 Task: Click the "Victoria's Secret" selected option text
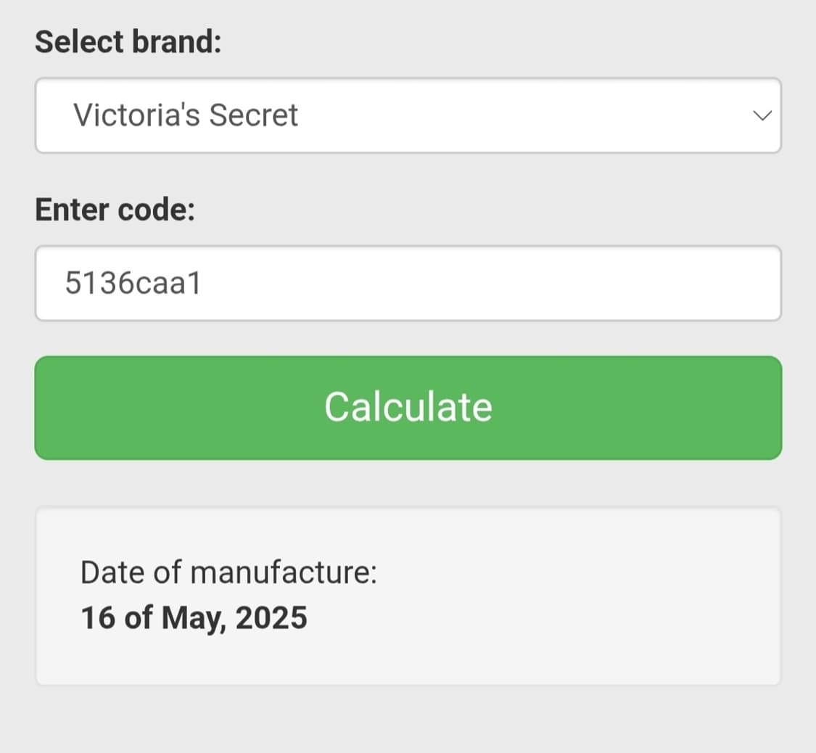(x=186, y=115)
